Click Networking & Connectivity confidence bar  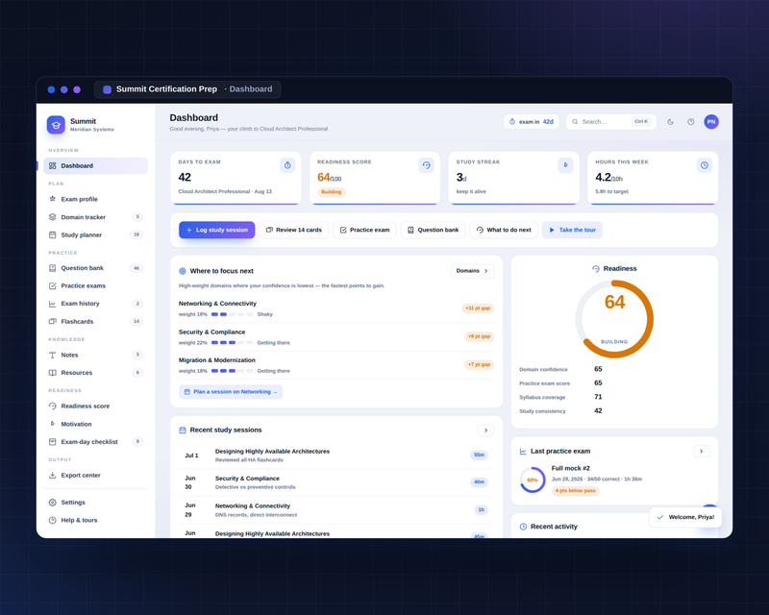[232, 314]
